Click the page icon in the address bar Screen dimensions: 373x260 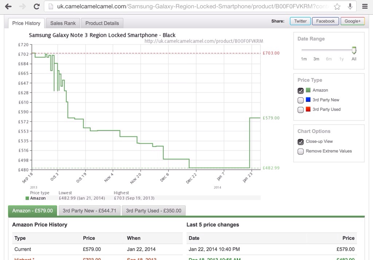pos(51,7)
